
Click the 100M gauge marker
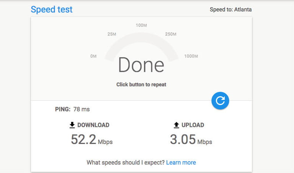click(x=141, y=25)
